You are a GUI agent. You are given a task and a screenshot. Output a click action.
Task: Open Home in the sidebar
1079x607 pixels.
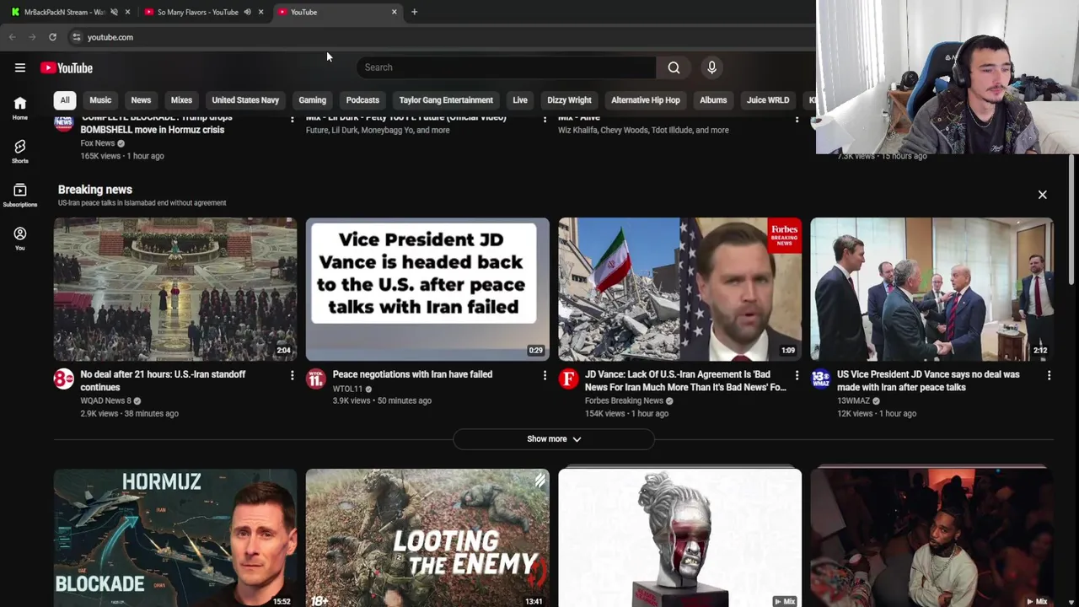click(x=20, y=107)
